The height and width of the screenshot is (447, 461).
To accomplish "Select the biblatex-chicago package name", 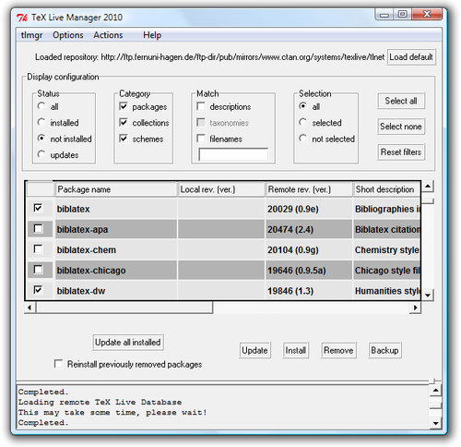I will pos(91,271).
